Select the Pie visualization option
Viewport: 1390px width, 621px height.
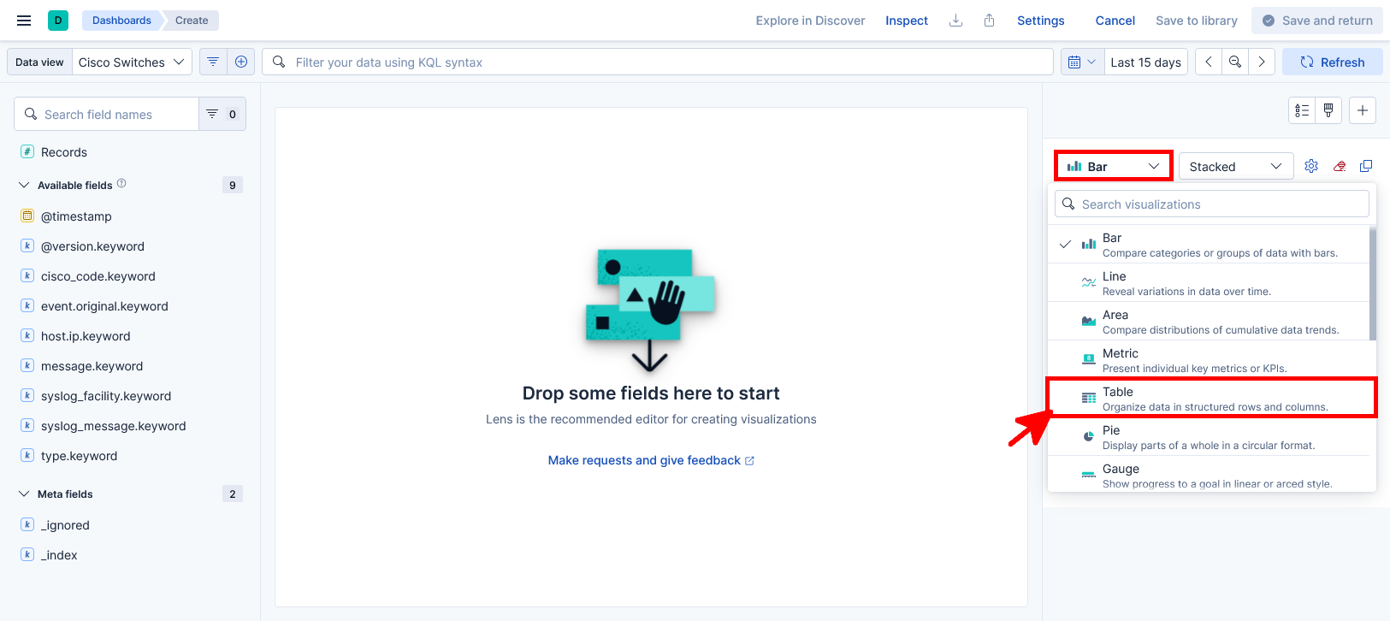click(x=1209, y=437)
